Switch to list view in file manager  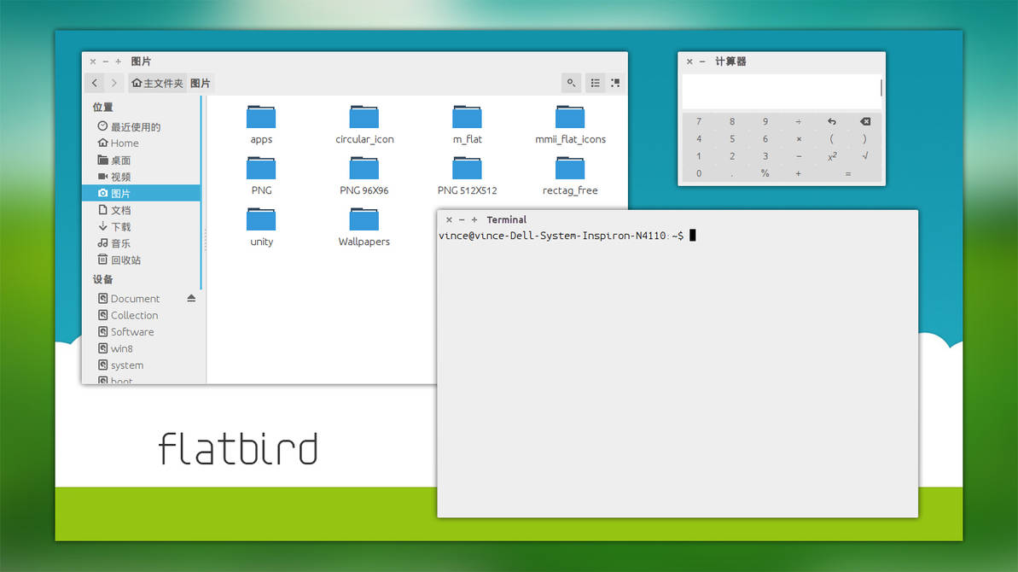click(596, 83)
